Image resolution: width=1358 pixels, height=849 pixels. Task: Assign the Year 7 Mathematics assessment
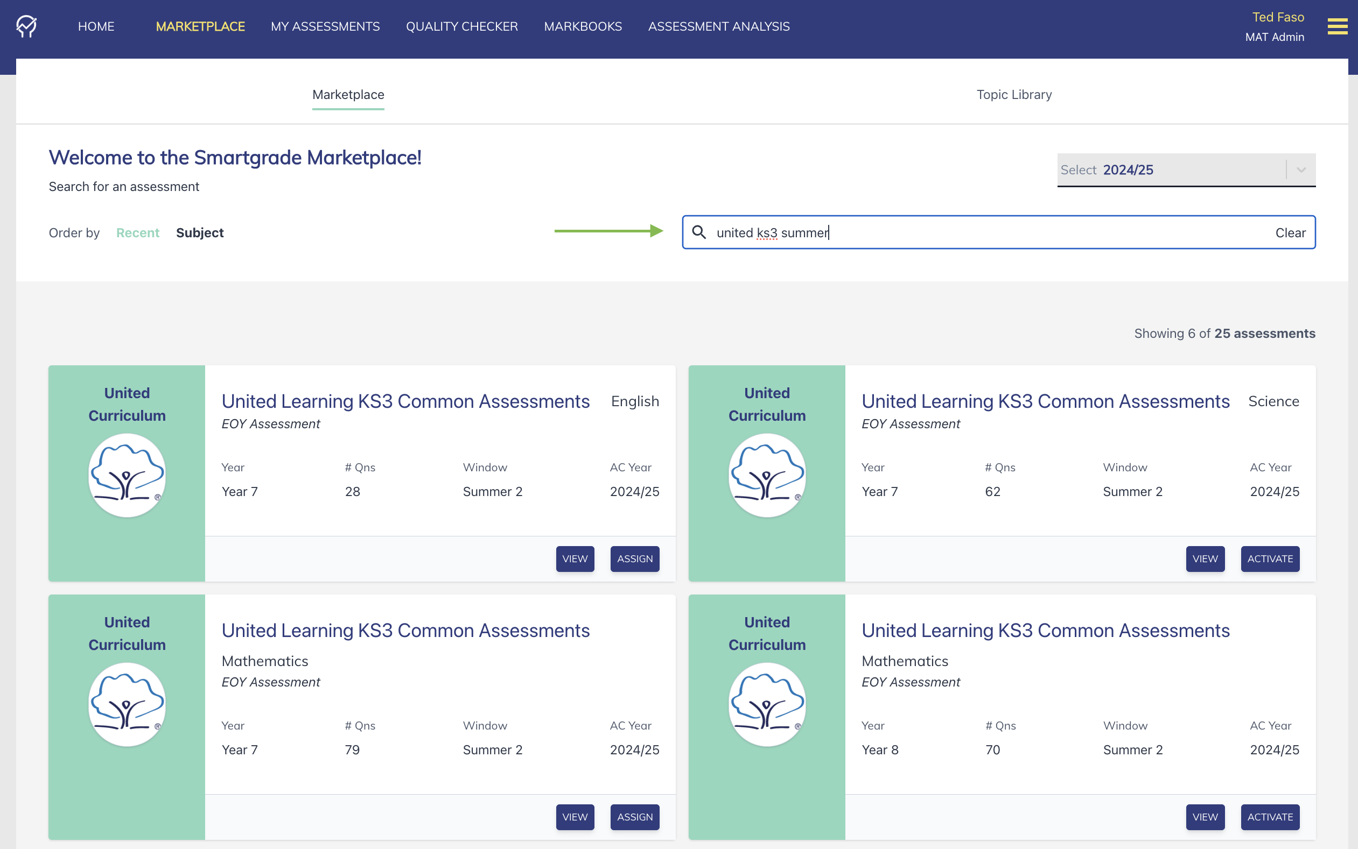(x=634, y=817)
